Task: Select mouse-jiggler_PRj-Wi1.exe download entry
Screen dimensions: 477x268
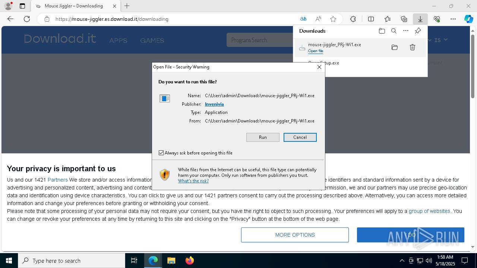Action: (360, 47)
